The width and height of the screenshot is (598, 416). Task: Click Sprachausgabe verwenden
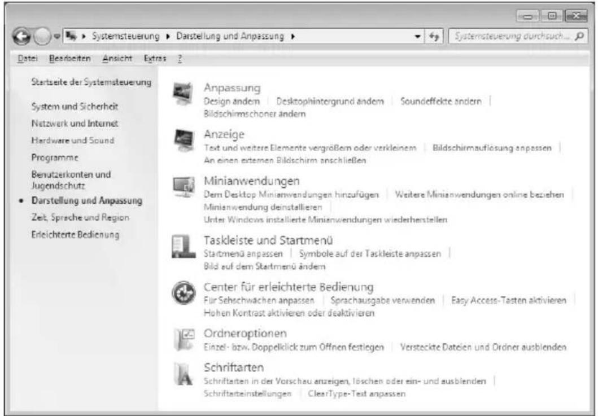[382, 300]
